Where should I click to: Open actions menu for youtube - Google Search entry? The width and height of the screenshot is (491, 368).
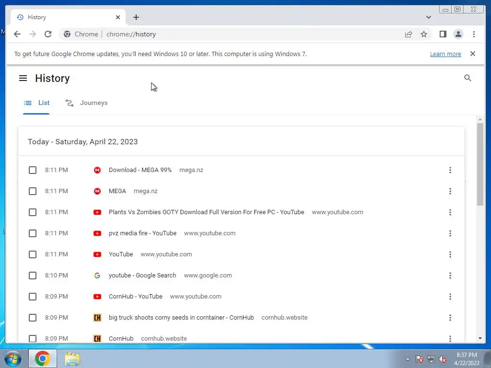pos(450,276)
